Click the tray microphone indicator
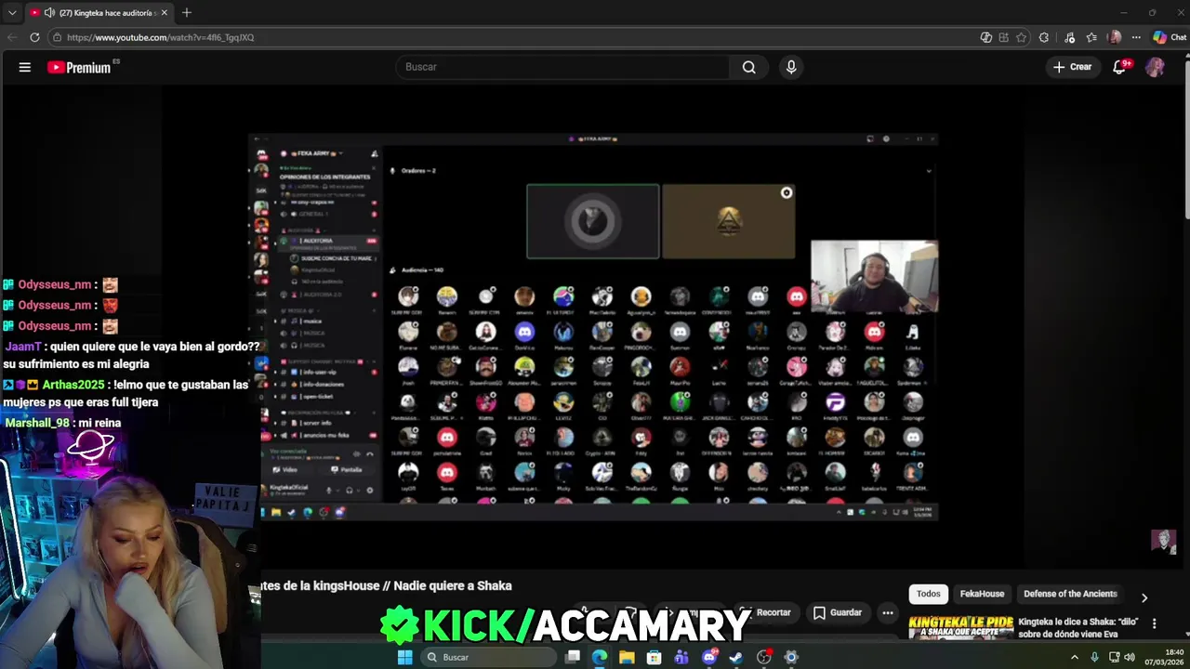 click(1096, 657)
